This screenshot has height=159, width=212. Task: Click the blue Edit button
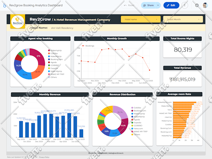pos(171,5)
